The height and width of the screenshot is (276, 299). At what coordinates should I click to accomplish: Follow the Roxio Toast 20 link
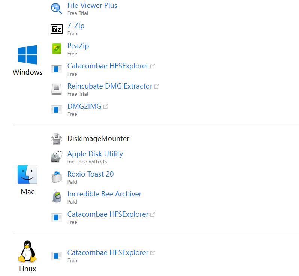pos(91,174)
